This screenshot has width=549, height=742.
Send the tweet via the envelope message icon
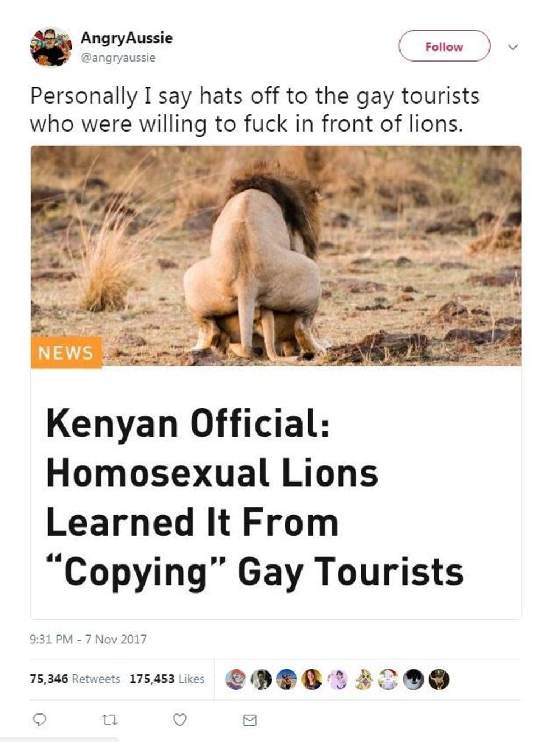pyautogui.click(x=250, y=720)
